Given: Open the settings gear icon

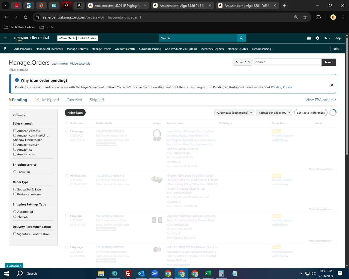Looking at the screenshot, I should pyautogui.click(x=317, y=38).
